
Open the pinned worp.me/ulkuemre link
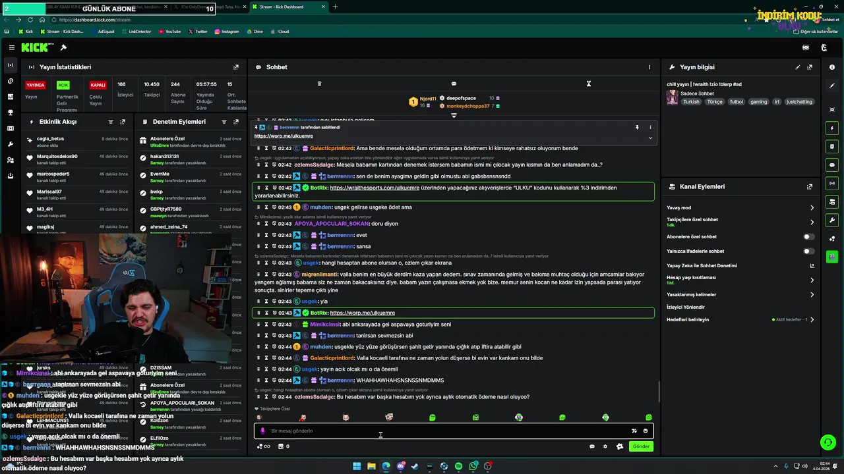pos(284,136)
